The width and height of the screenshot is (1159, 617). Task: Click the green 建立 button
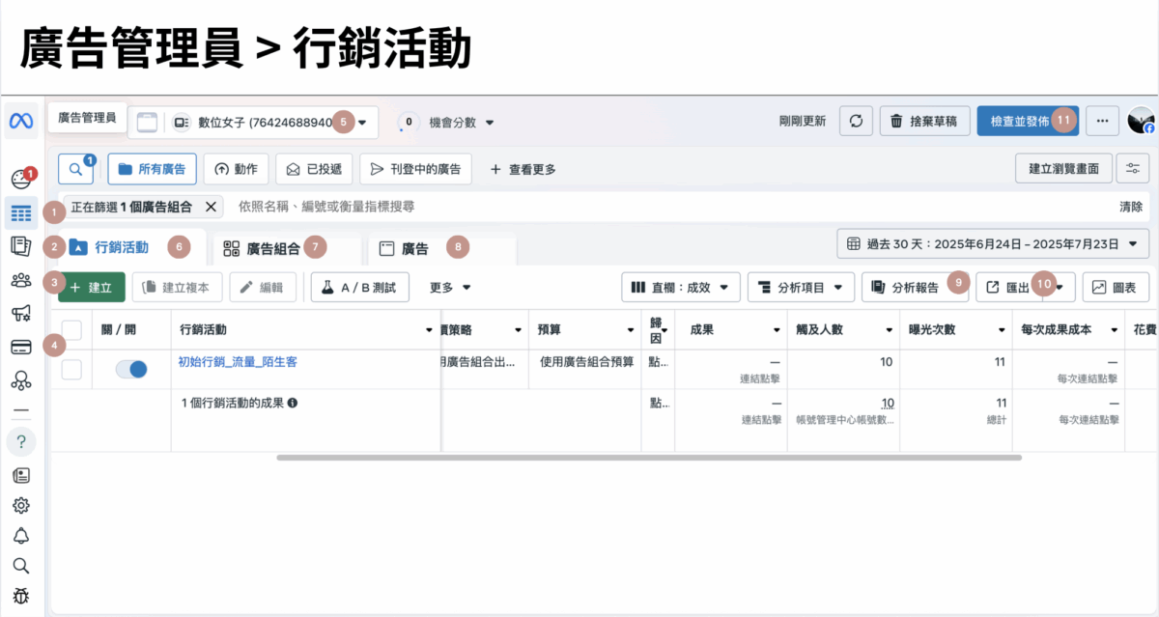coord(92,287)
